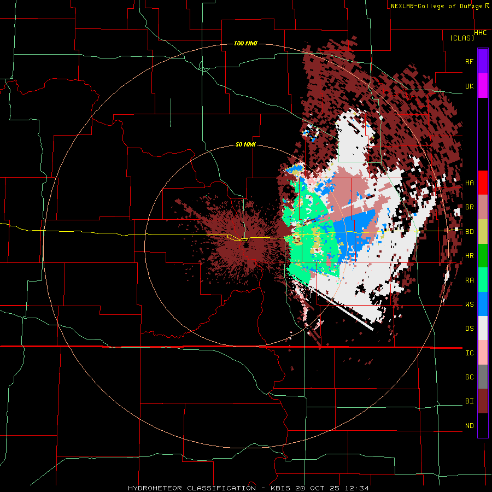Screen dimensions: 492x492
Task: Click the WS legend label
Action: (x=469, y=304)
